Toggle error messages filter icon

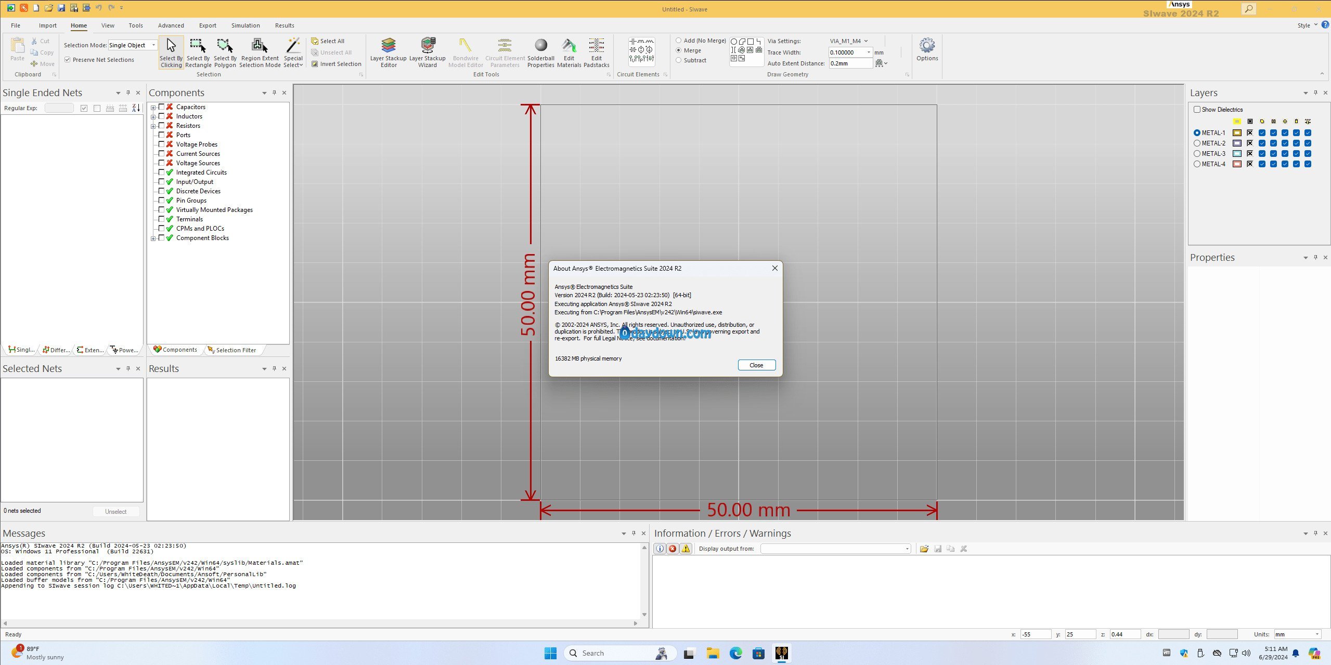pos(673,549)
